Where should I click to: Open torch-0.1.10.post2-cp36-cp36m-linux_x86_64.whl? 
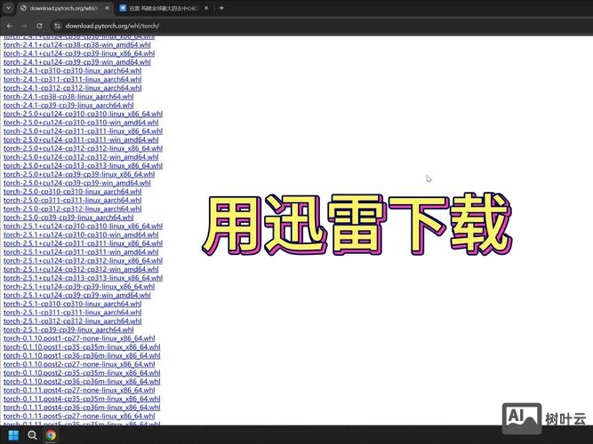pos(82,382)
